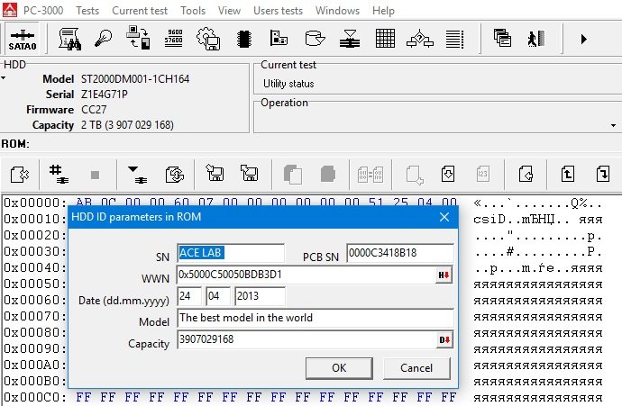Click the Utility status text
This screenshot has height=406, width=622.
[288, 84]
